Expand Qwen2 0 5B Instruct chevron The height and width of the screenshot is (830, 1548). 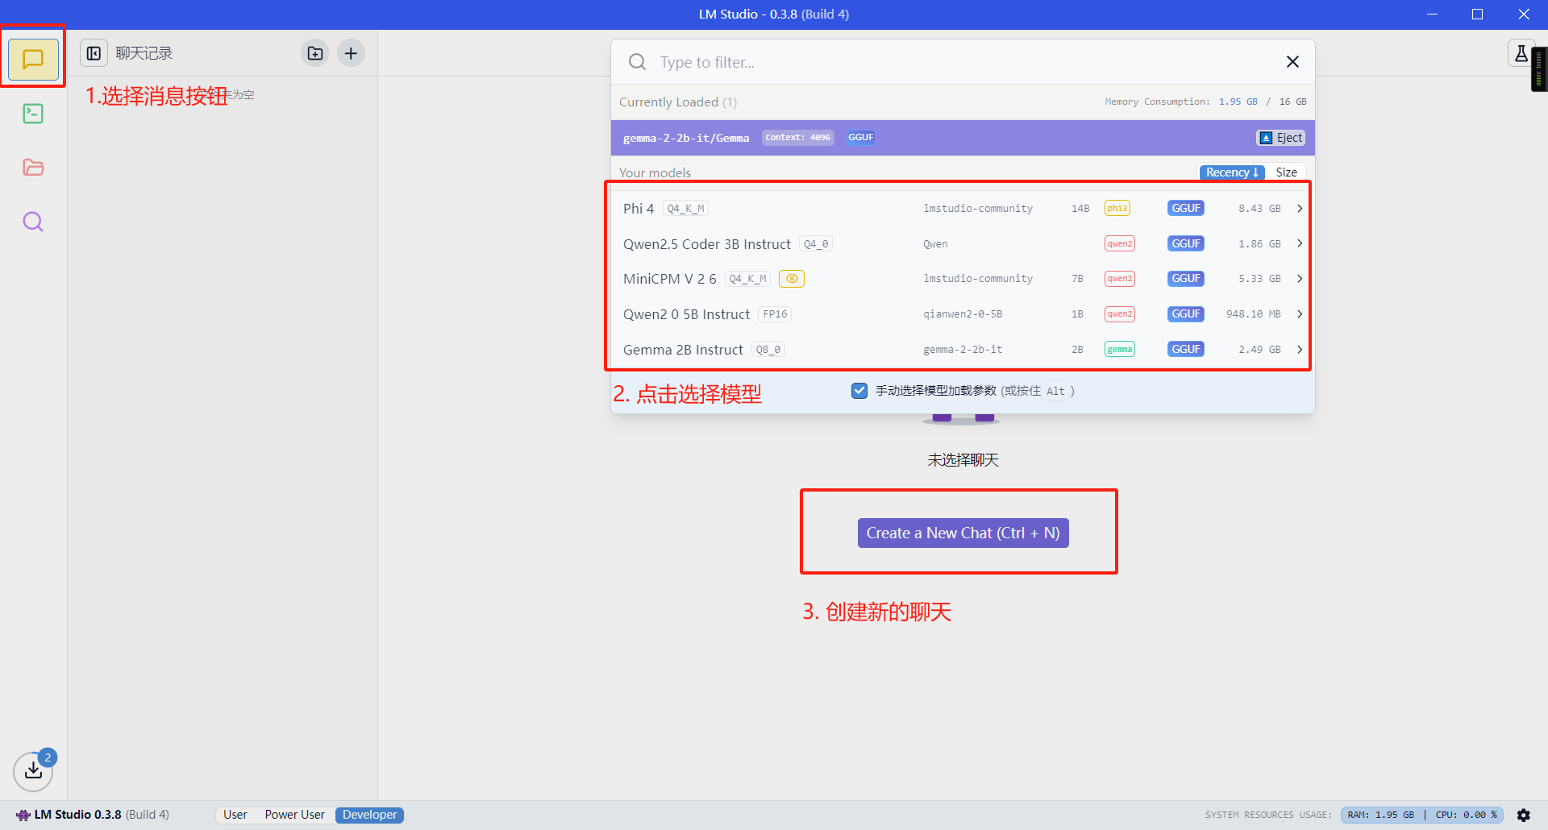pos(1300,314)
